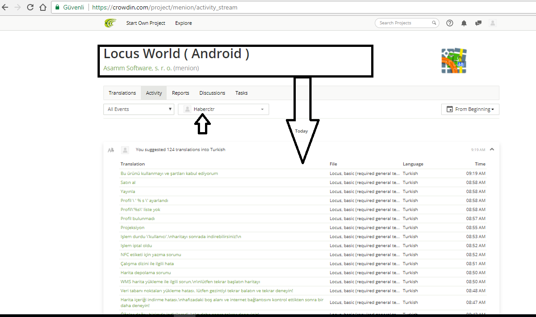Click the Time column header
The image size is (536, 317).
point(480,164)
